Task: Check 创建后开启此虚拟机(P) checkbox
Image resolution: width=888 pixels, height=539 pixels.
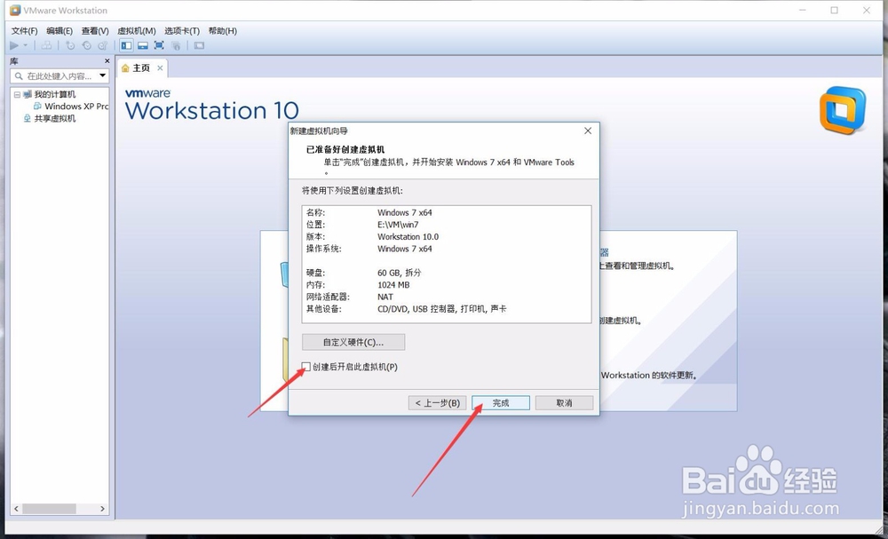Action: pyautogui.click(x=306, y=367)
